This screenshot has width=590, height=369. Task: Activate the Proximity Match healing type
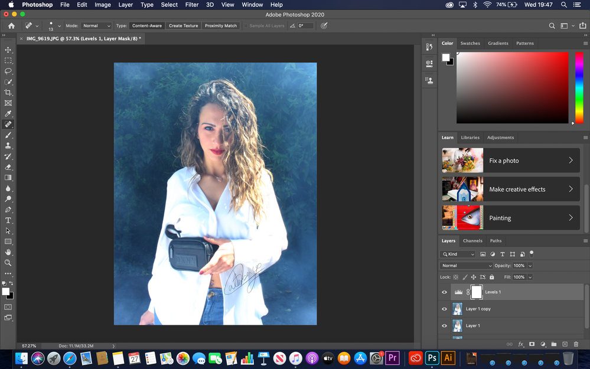pyautogui.click(x=220, y=25)
